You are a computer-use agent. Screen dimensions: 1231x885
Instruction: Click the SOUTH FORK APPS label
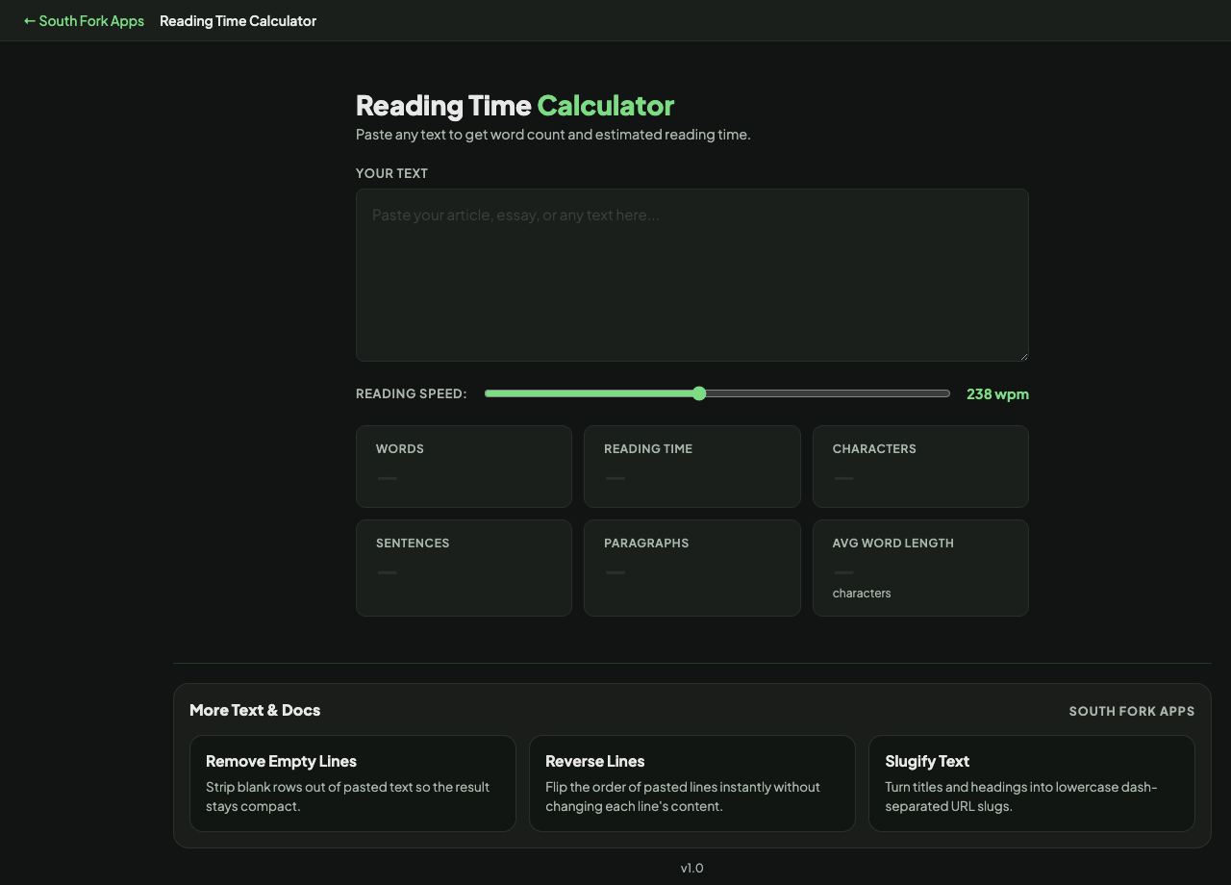click(x=1132, y=711)
